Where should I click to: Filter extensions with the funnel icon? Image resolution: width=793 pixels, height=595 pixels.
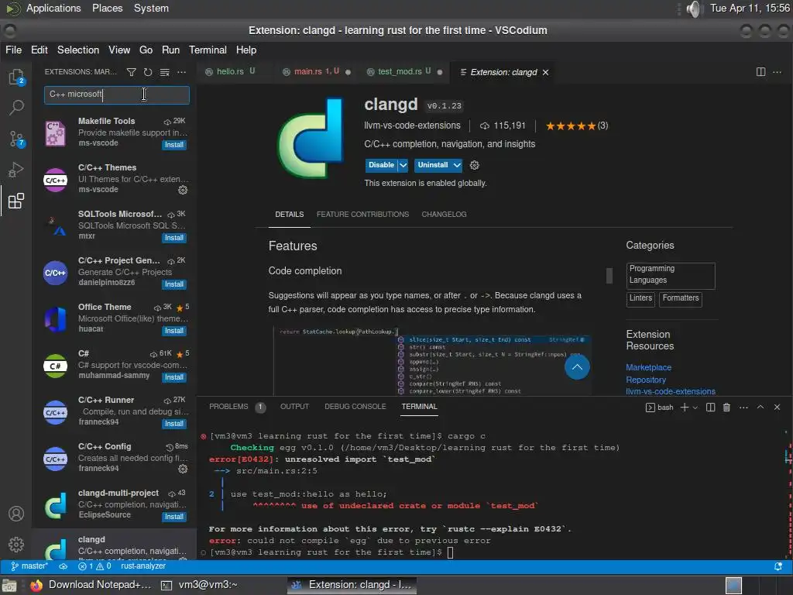pyautogui.click(x=131, y=72)
